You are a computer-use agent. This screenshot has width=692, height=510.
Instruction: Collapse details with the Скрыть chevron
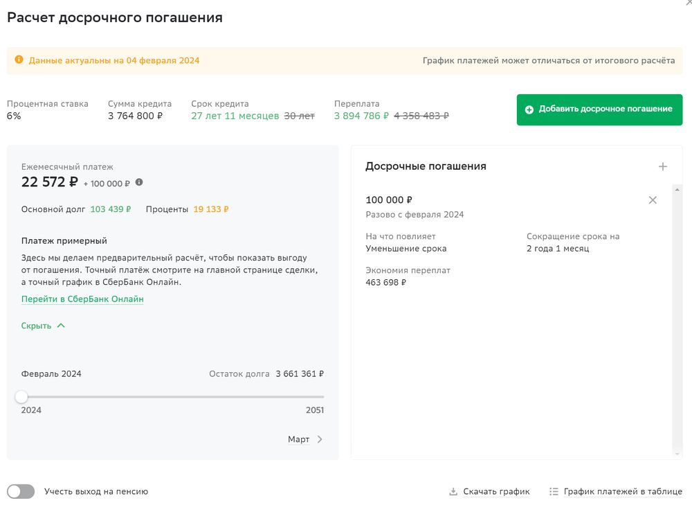[61, 326]
